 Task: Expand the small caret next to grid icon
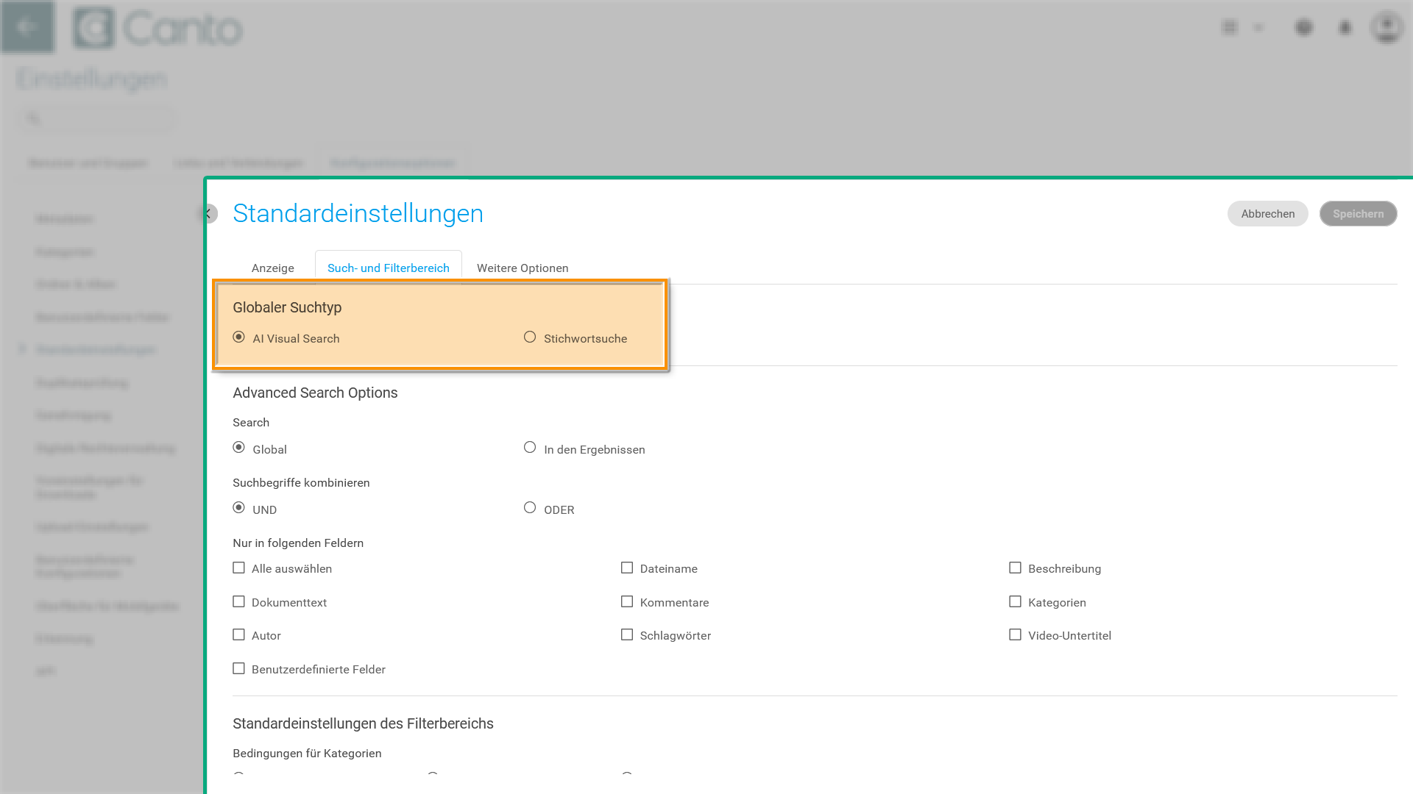point(1258,28)
